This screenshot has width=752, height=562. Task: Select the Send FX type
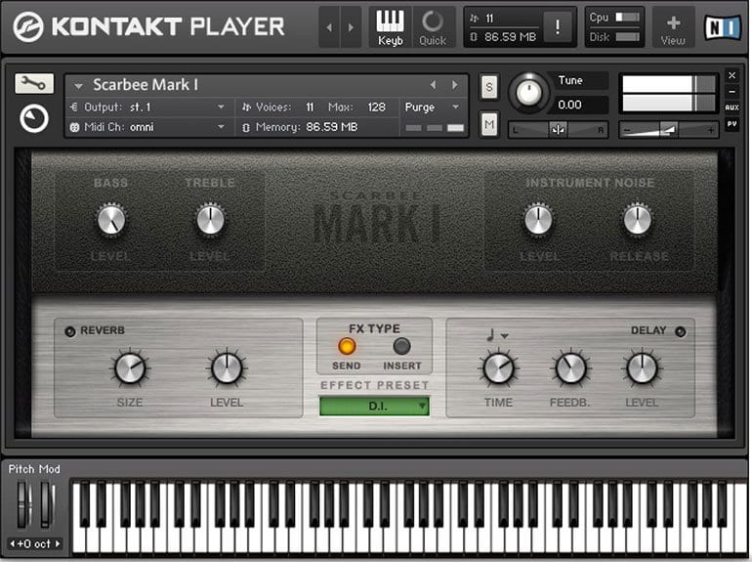click(347, 346)
